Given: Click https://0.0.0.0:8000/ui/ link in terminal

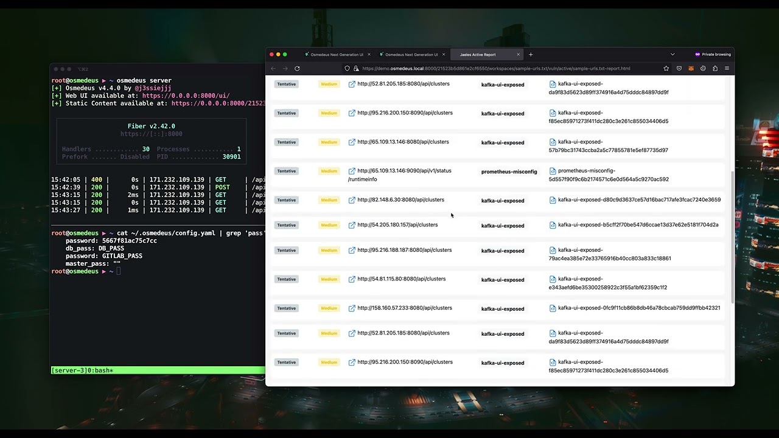Looking at the screenshot, I should coord(186,96).
